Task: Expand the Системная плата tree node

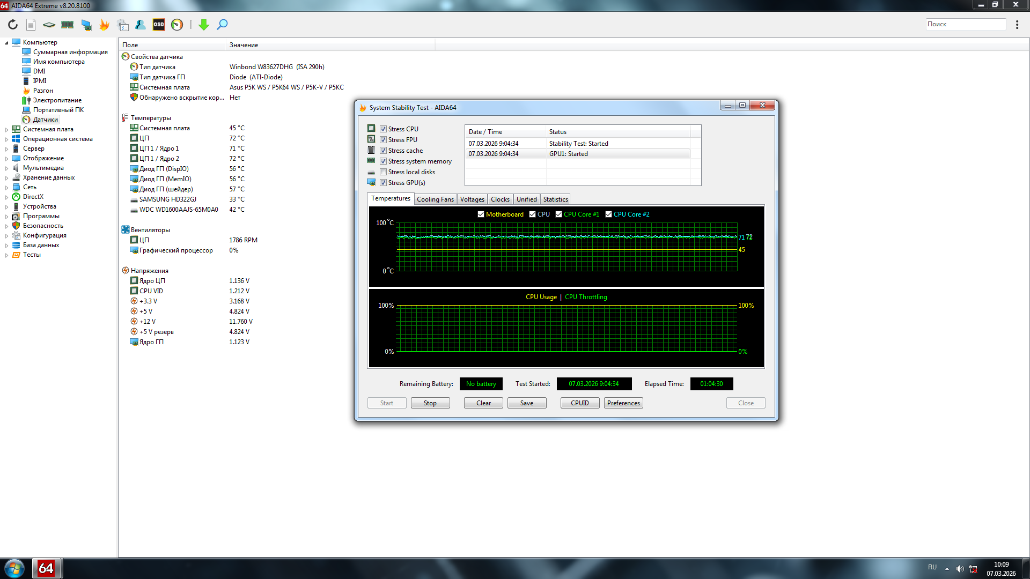Action: [x=6, y=130]
